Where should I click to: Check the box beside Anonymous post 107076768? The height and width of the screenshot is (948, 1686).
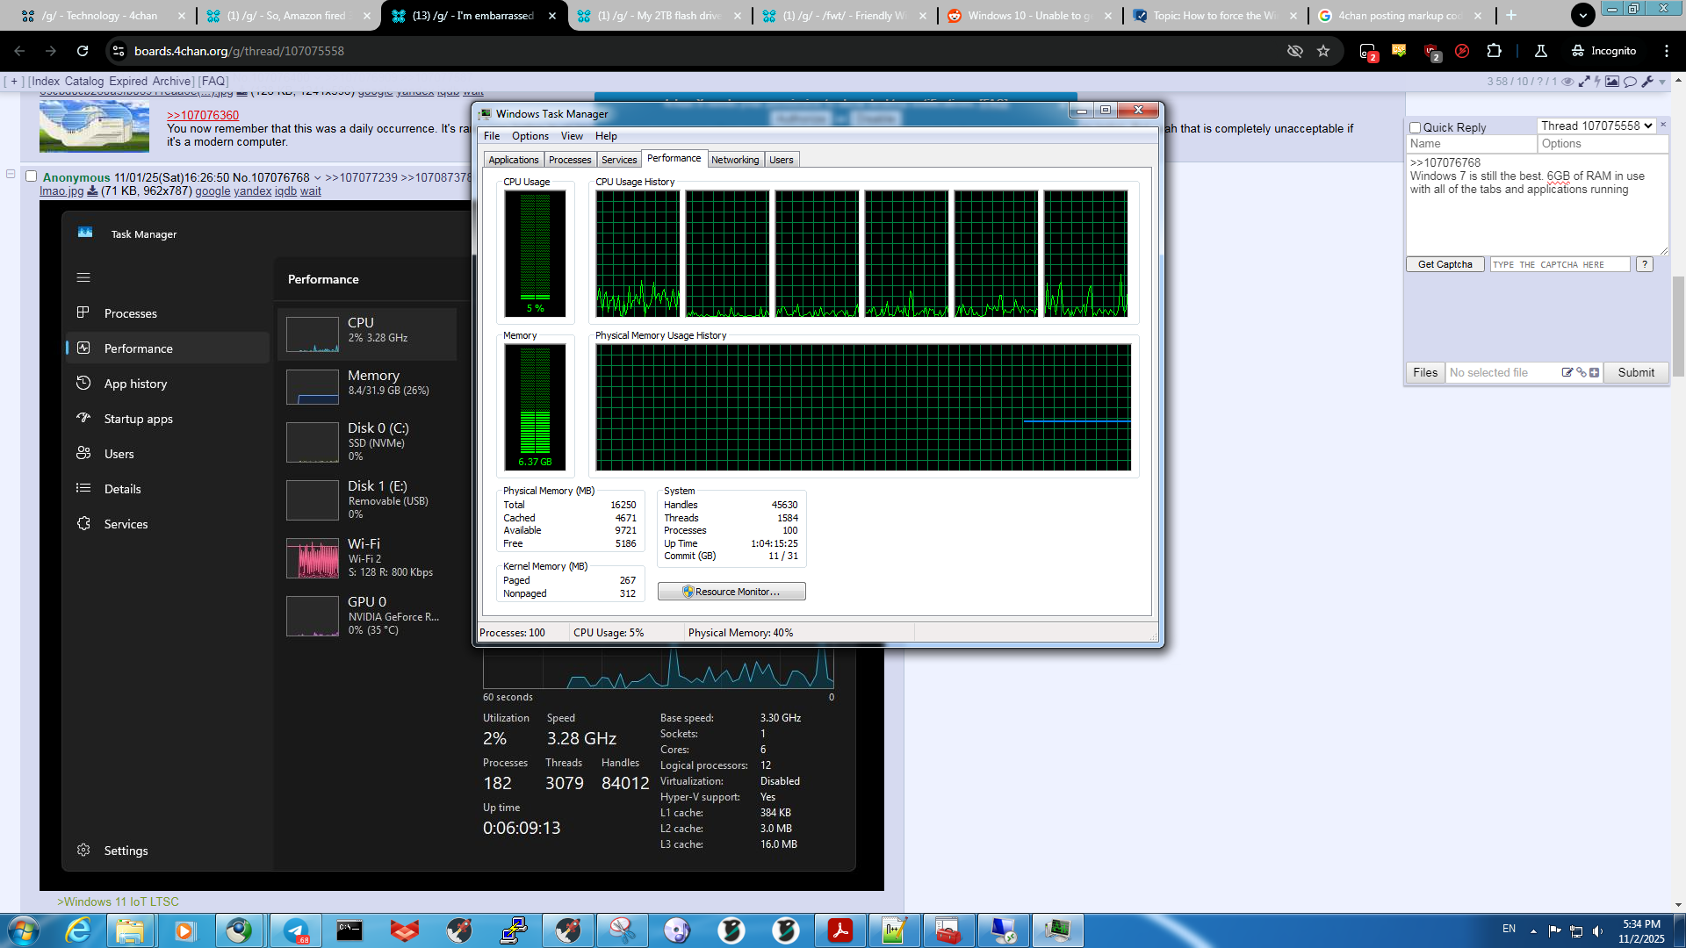[x=31, y=176]
